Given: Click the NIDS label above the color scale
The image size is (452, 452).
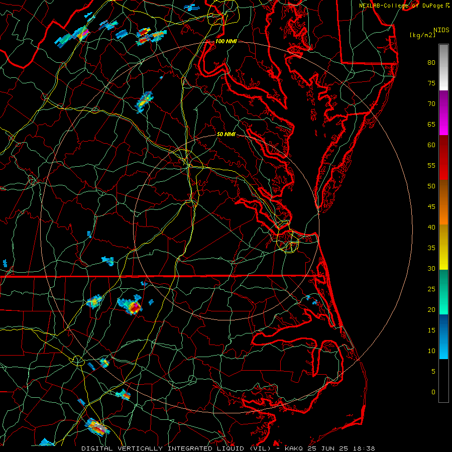Looking at the screenshot, I should 441,30.
